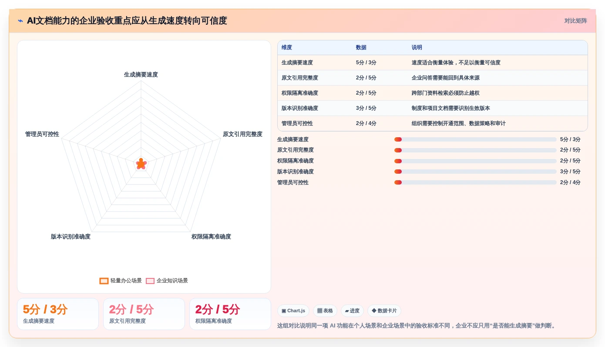Open the 数据卡片 chip
Image resolution: width=605 pixels, height=347 pixels.
[x=384, y=311]
